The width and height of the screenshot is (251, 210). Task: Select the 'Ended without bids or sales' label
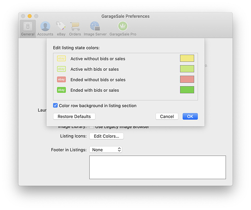98,80
